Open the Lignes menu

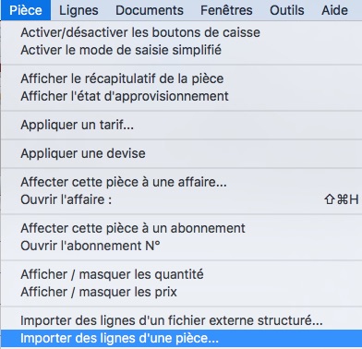78,10
